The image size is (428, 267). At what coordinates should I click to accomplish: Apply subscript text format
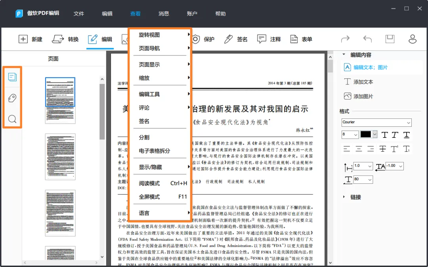(407, 149)
